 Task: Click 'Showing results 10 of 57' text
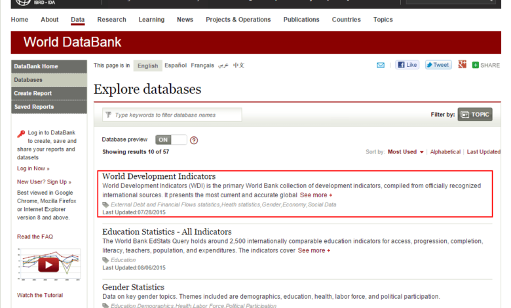tap(136, 152)
